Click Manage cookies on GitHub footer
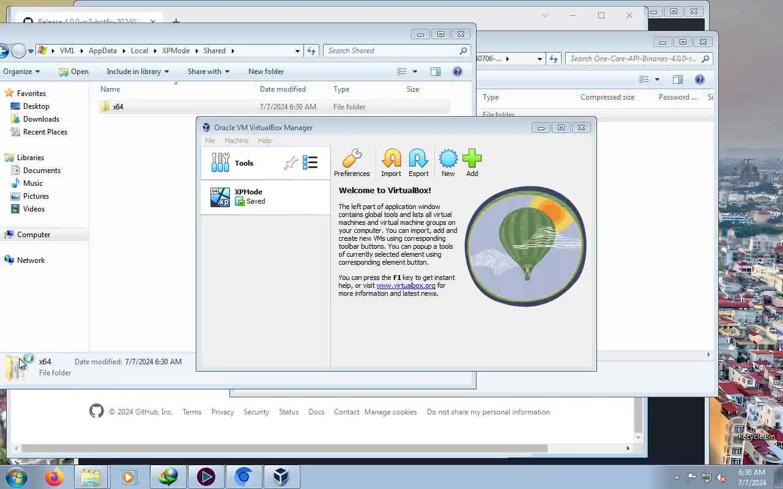 click(390, 412)
